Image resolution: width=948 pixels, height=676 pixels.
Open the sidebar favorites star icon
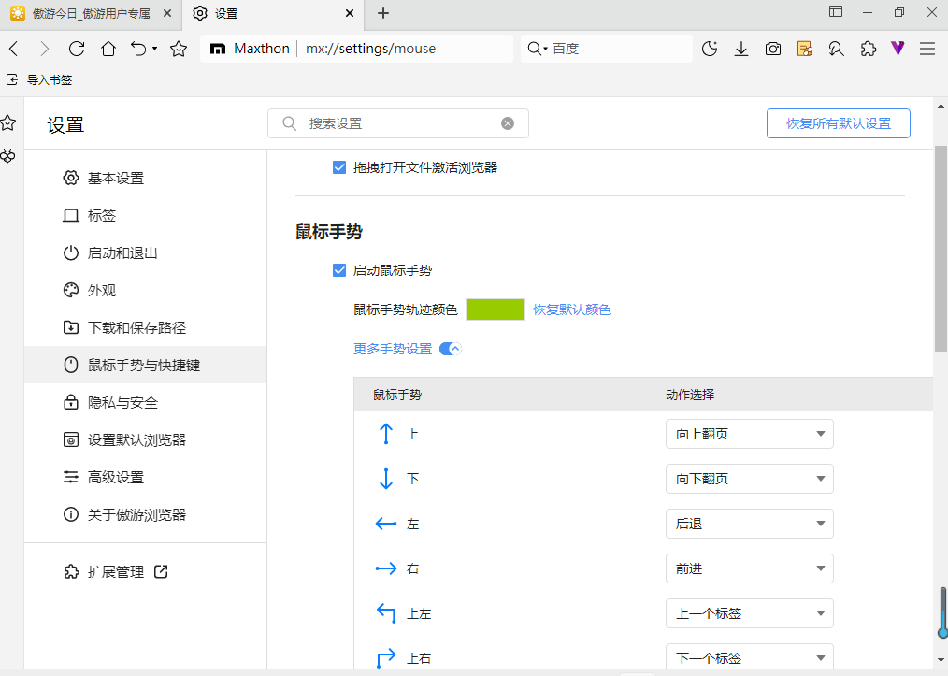(x=7, y=123)
